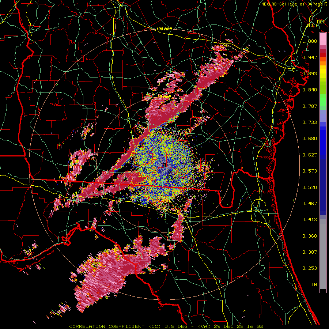Pick the gray segment of the color bar
This screenshot has height=329, width=329.
[323, 254]
